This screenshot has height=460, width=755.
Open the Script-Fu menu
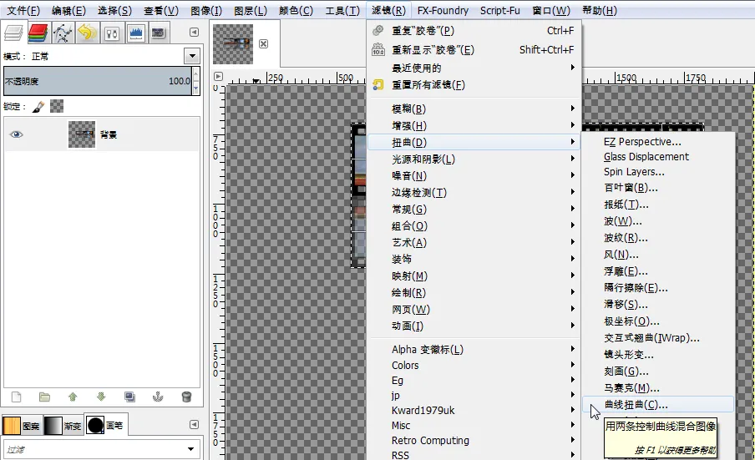500,11
